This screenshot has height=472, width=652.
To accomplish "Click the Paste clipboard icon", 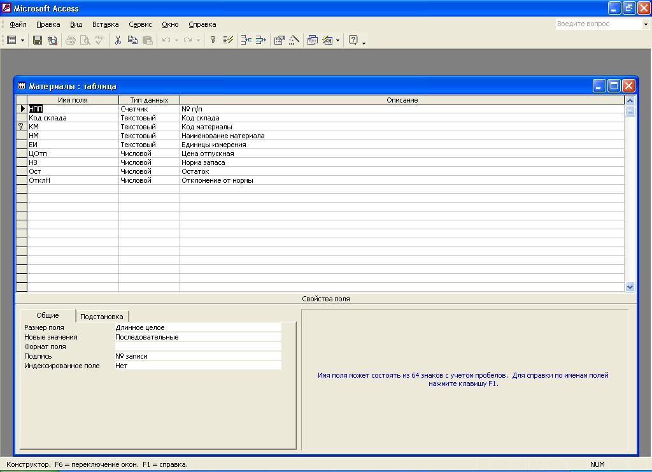I will pos(147,40).
